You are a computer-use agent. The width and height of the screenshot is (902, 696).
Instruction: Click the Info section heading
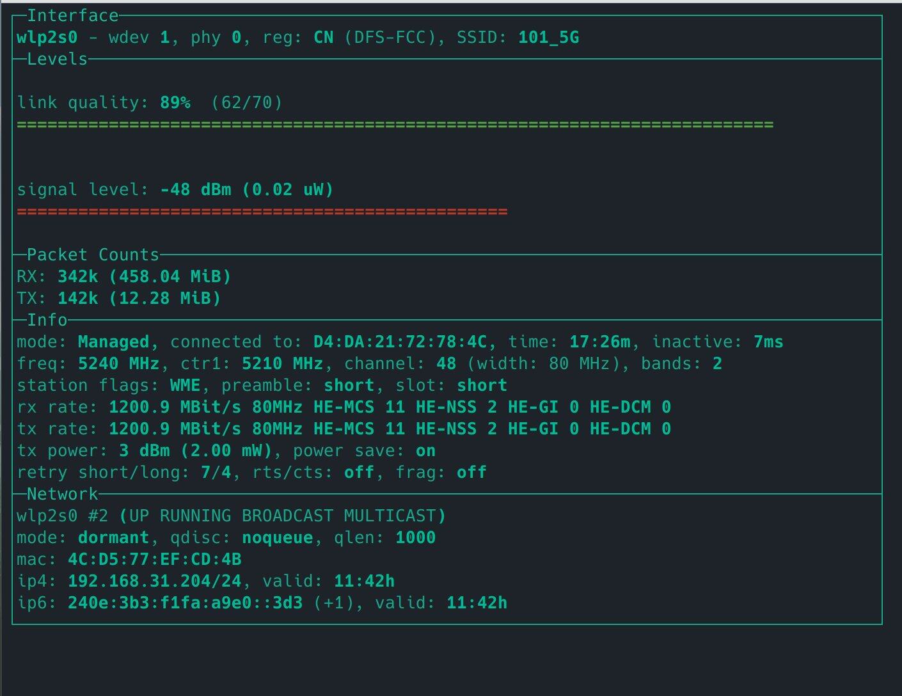(x=47, y=320)
